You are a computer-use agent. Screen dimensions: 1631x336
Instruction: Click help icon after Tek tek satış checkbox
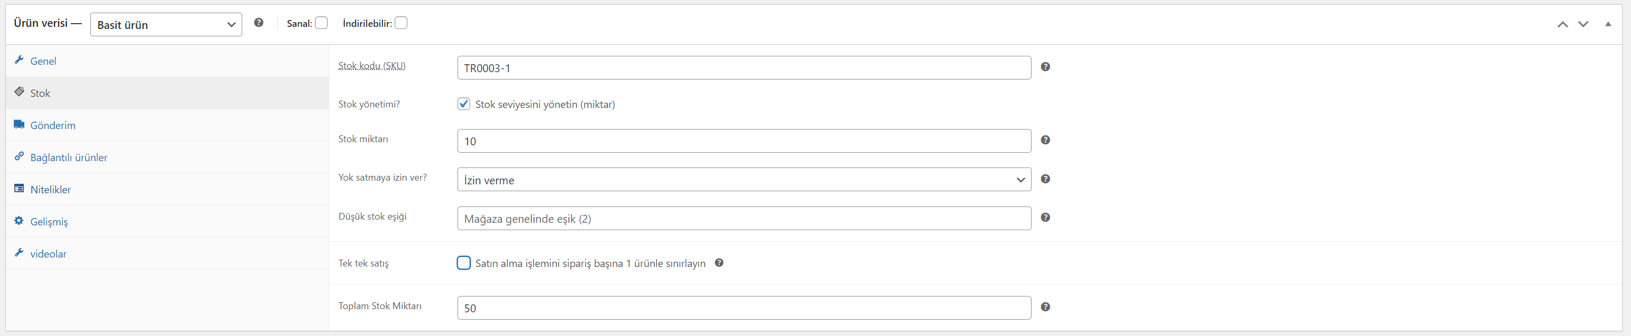click(719, 263)
